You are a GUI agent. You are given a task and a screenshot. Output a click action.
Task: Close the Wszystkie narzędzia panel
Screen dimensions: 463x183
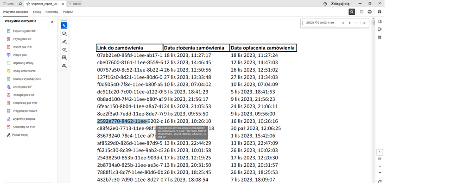click(x=52, y=22)
